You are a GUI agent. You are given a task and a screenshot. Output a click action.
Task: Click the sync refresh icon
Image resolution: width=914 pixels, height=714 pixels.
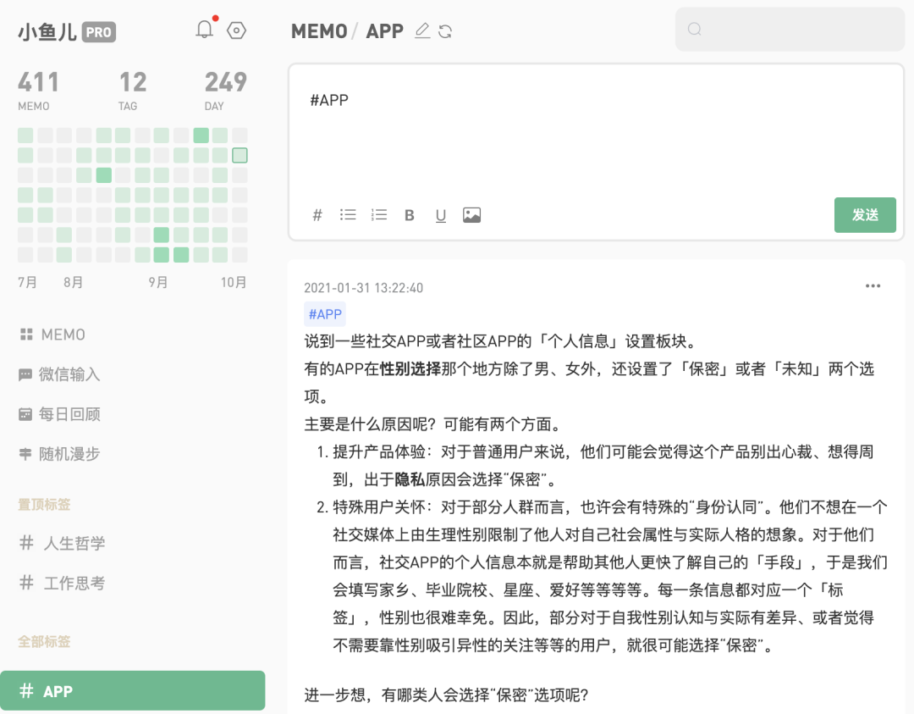coord(445,31)
